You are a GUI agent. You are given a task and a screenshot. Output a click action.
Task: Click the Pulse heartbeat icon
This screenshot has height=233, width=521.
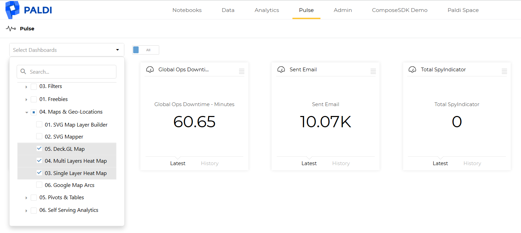pos(11,29)
